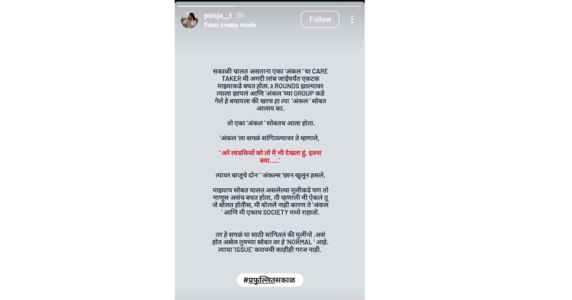Open the three-dot more options menu
The height and width of the screenshot is (300, 572).
tap(352, 20)
